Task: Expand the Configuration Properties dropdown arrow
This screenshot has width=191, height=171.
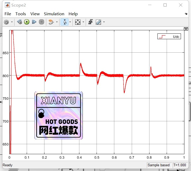Action: tap(12, 22)
